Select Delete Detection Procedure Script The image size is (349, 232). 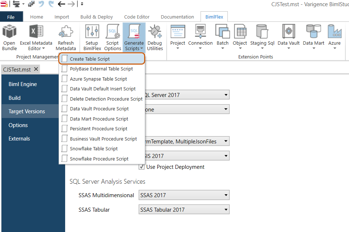(x=102, y=99)
